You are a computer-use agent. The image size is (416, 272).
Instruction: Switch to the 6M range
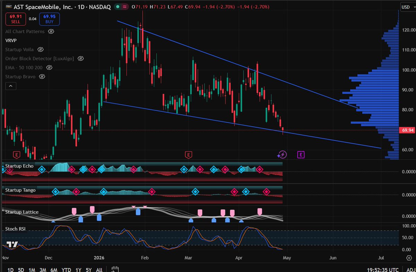(x=54, y=270)
